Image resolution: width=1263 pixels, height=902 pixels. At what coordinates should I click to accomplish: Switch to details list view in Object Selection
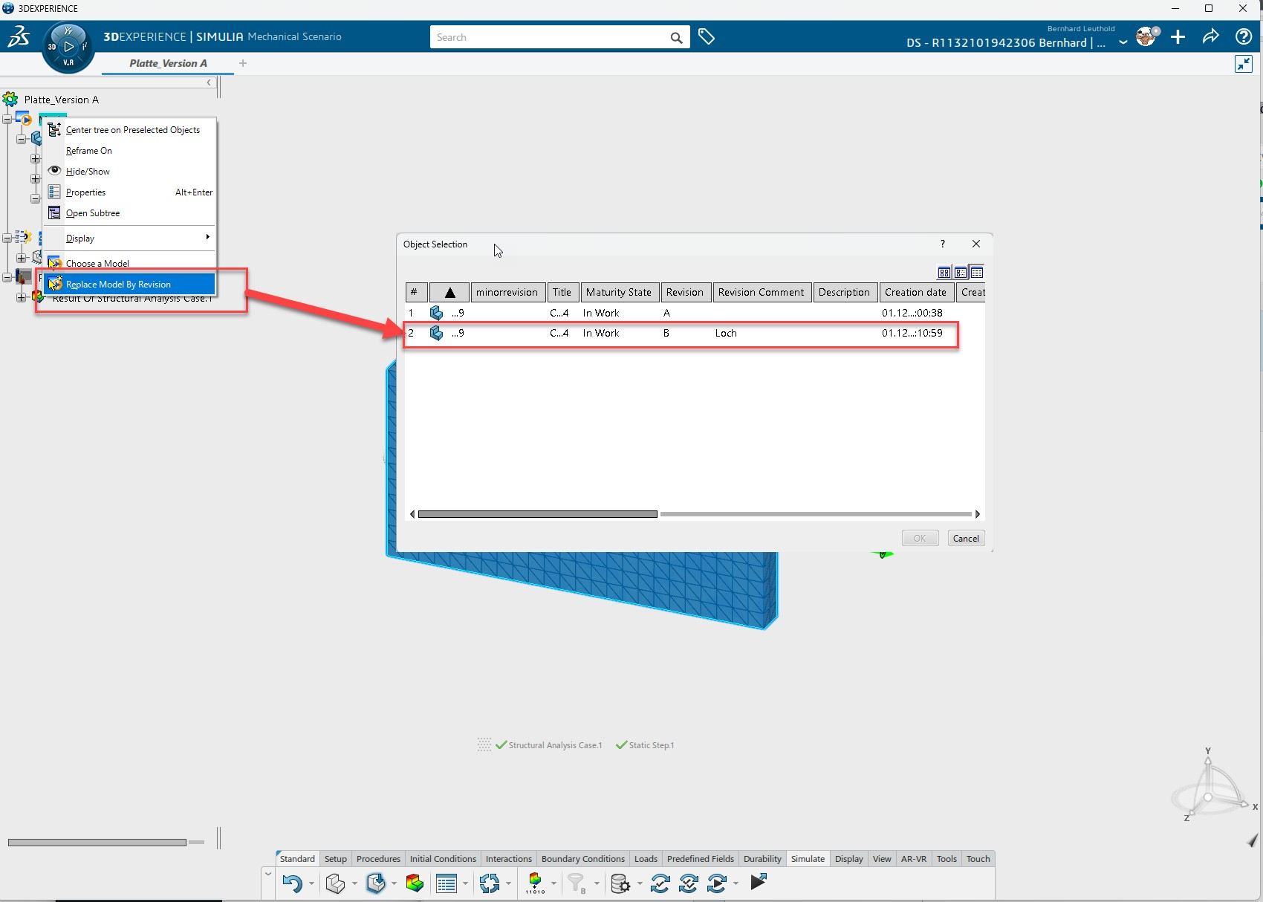coord(977,273)
